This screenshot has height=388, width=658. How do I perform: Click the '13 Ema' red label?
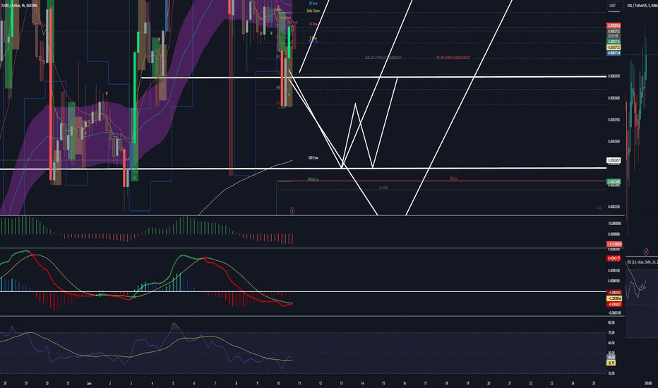[313, 24]
